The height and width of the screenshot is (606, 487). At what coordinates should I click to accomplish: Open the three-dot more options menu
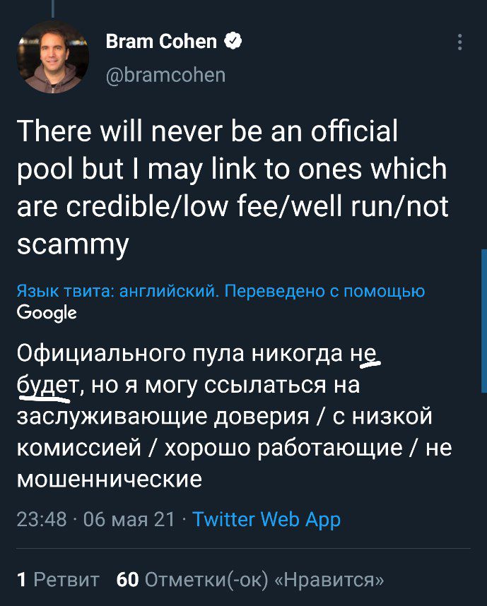click(x=460, y=42)
